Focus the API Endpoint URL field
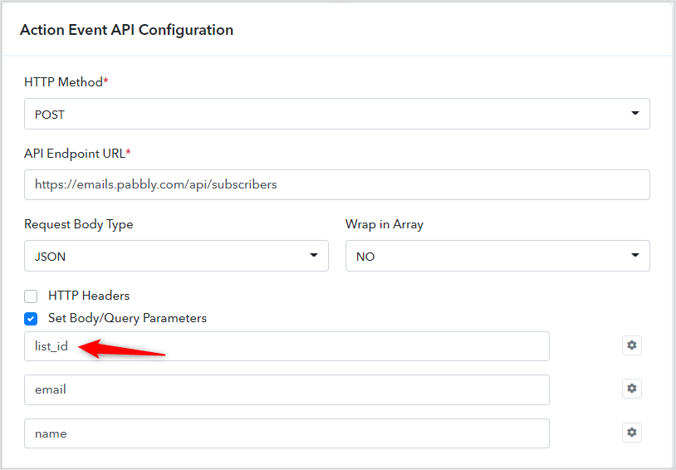 point(336,184)
